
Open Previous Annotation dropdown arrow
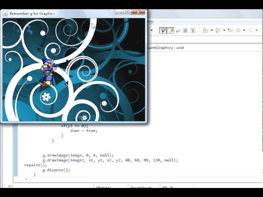[224, 30]
